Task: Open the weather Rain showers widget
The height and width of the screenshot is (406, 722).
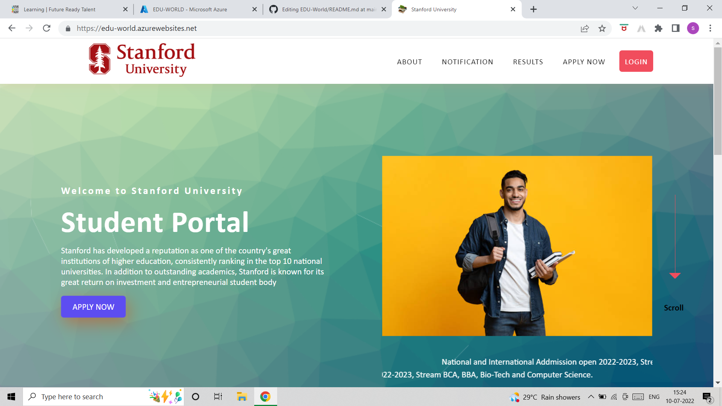Action: [545, 397]
